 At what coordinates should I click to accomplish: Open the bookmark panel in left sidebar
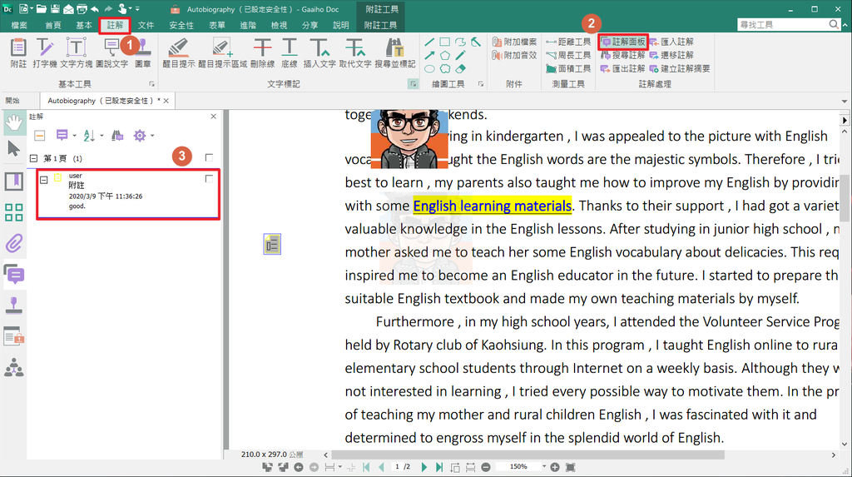click(14, 181)
